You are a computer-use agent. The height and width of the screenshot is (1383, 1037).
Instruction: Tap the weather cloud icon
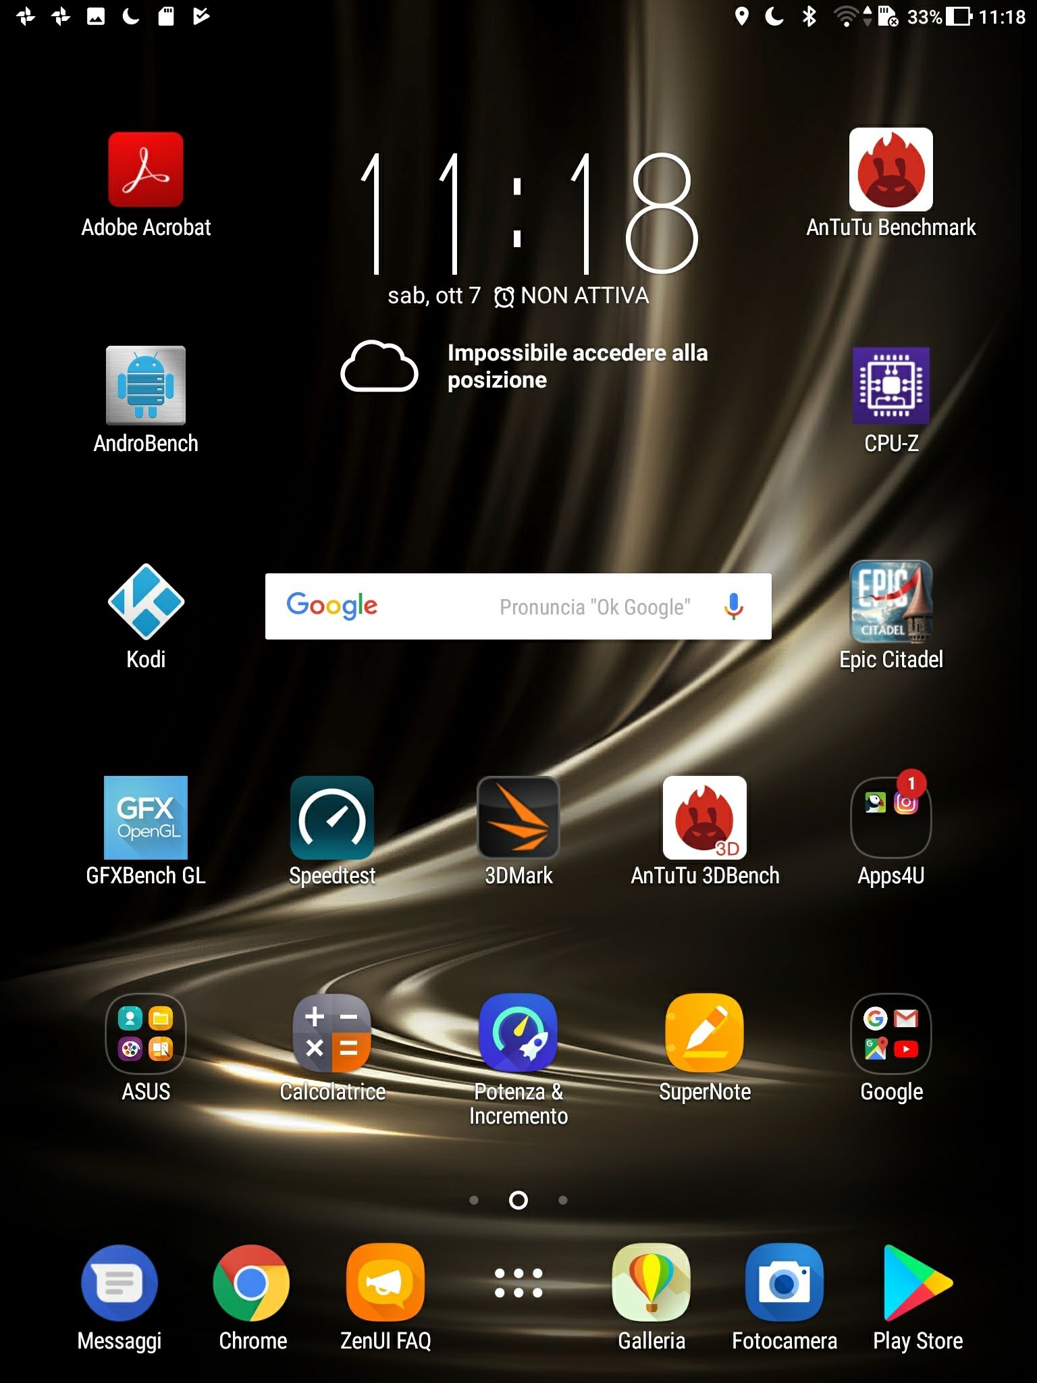379,366
